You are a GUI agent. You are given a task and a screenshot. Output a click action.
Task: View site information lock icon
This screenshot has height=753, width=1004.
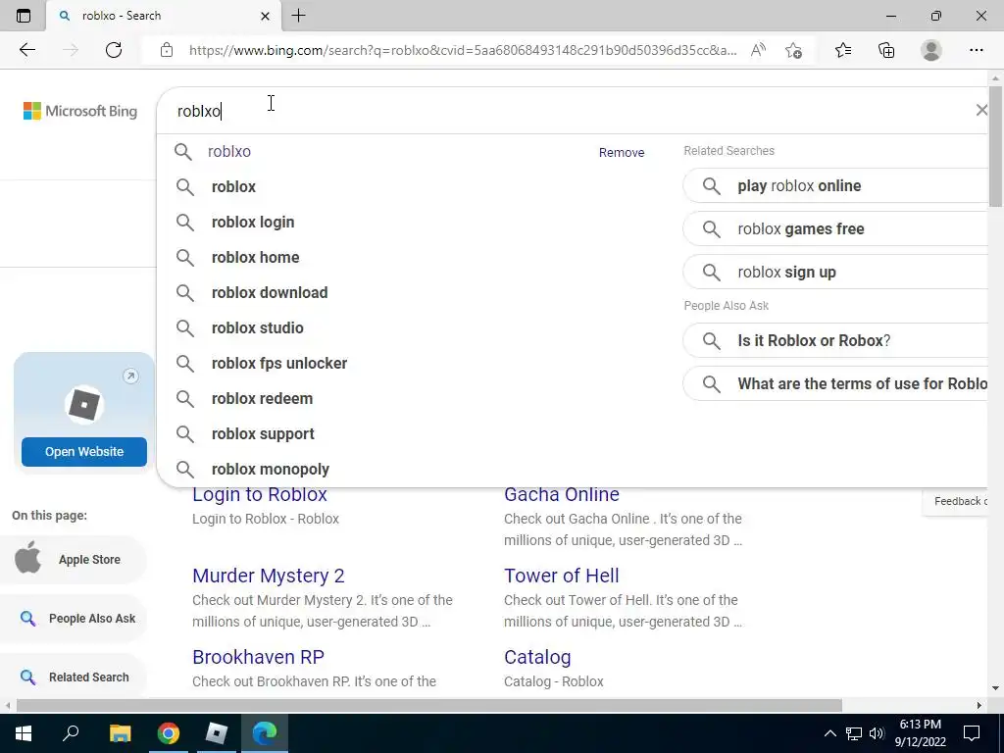pos(167,50)
